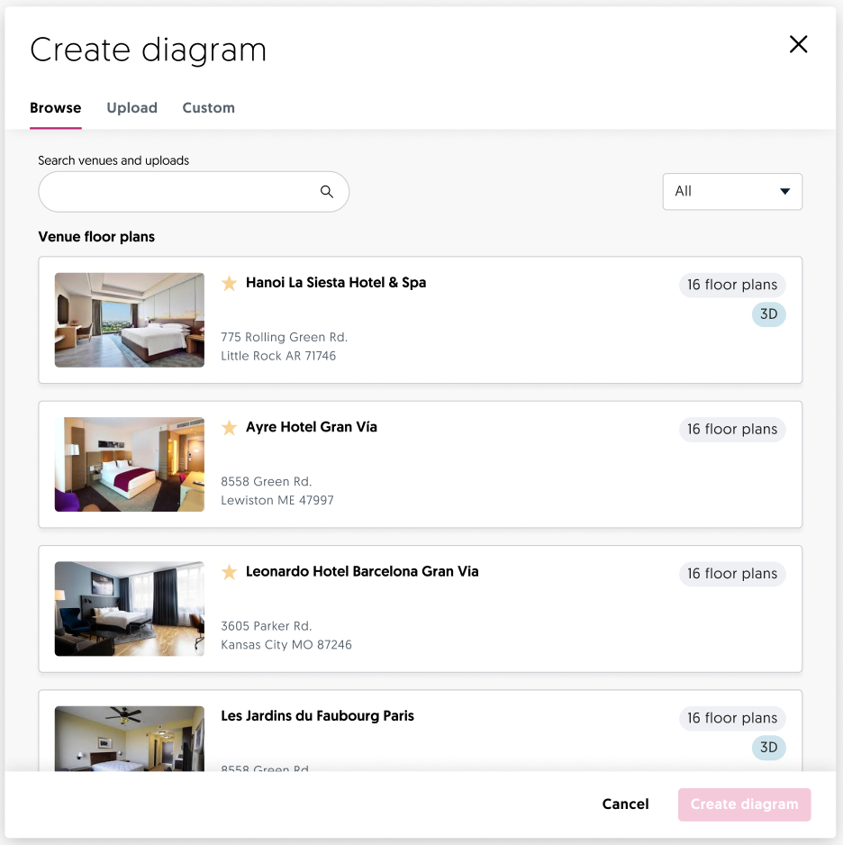Viewport: 843px width, 845px height.
Task: Click the Little Rock AR 71746 text
Action: (x=278, y=356)
